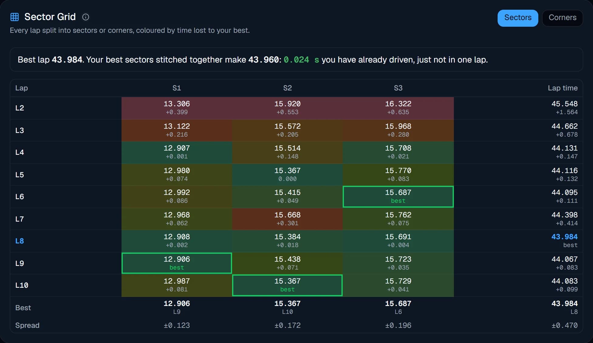Screen dimensions: 593x343
Task: Click the Sector Grid table icon
Action: 15,17
